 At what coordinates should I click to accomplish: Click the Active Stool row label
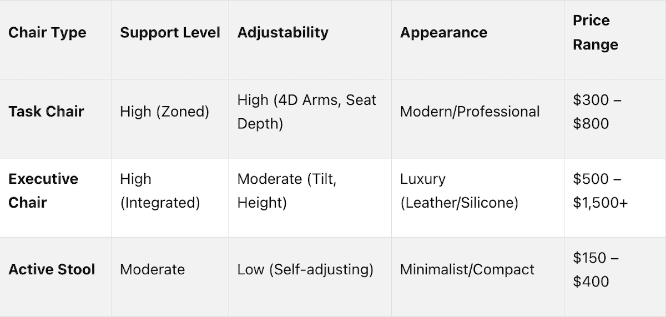pos(52,270)
